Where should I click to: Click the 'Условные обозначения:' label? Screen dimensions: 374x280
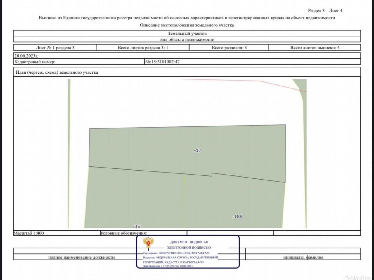coord(124,233)
